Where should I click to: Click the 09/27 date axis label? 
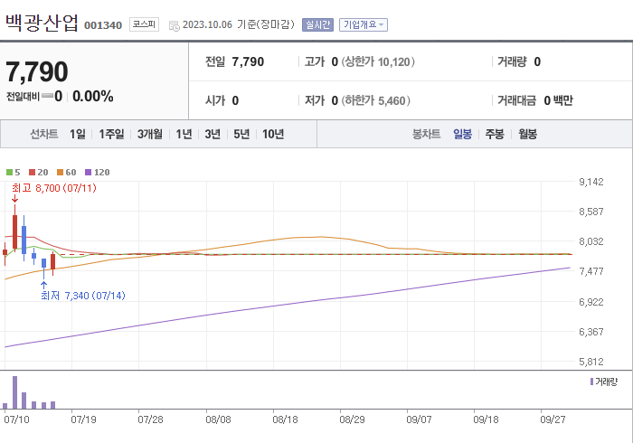pos(553,419)
